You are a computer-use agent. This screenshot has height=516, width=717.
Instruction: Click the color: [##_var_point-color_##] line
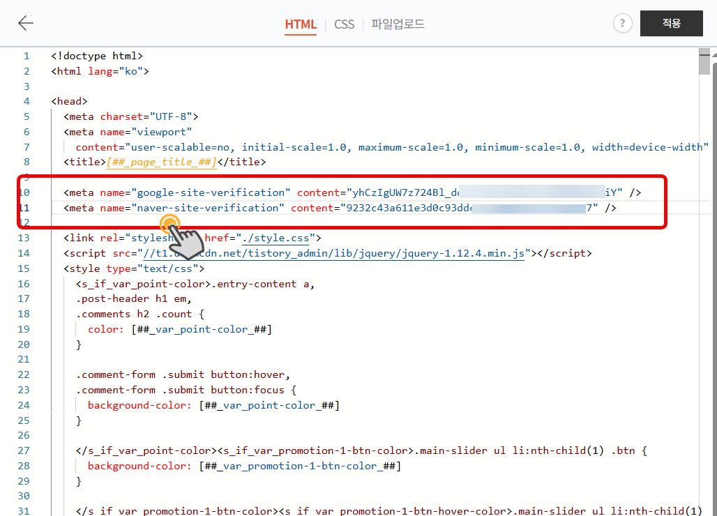[180, 329]
